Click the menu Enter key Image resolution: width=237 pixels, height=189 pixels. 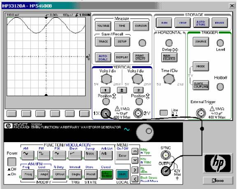[123, 155]
